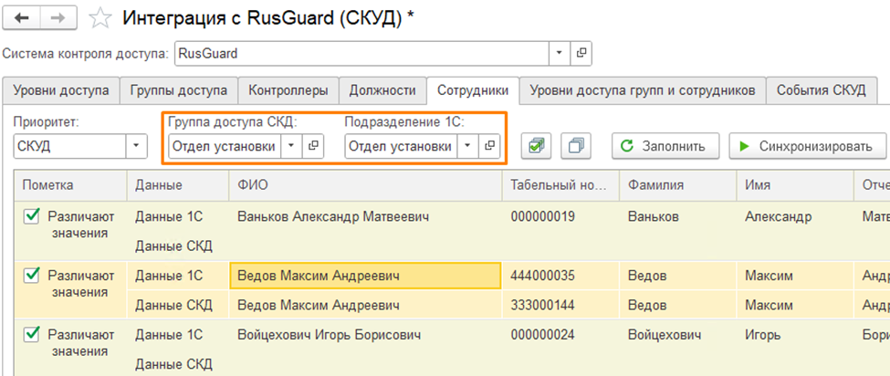Viewport: 890px width, 376px height.
Task: Open the События СКУД tab
Action: [x=822, y=90]
